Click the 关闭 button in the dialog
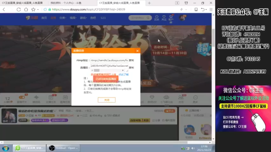 coord(107,100)
